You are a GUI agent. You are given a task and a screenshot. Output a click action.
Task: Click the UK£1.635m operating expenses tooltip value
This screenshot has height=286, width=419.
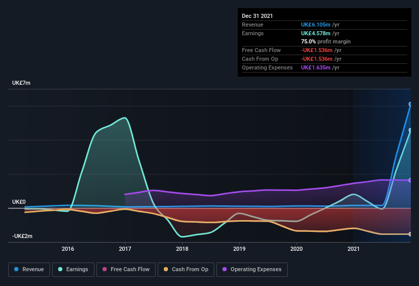click(x=317, y=67)
